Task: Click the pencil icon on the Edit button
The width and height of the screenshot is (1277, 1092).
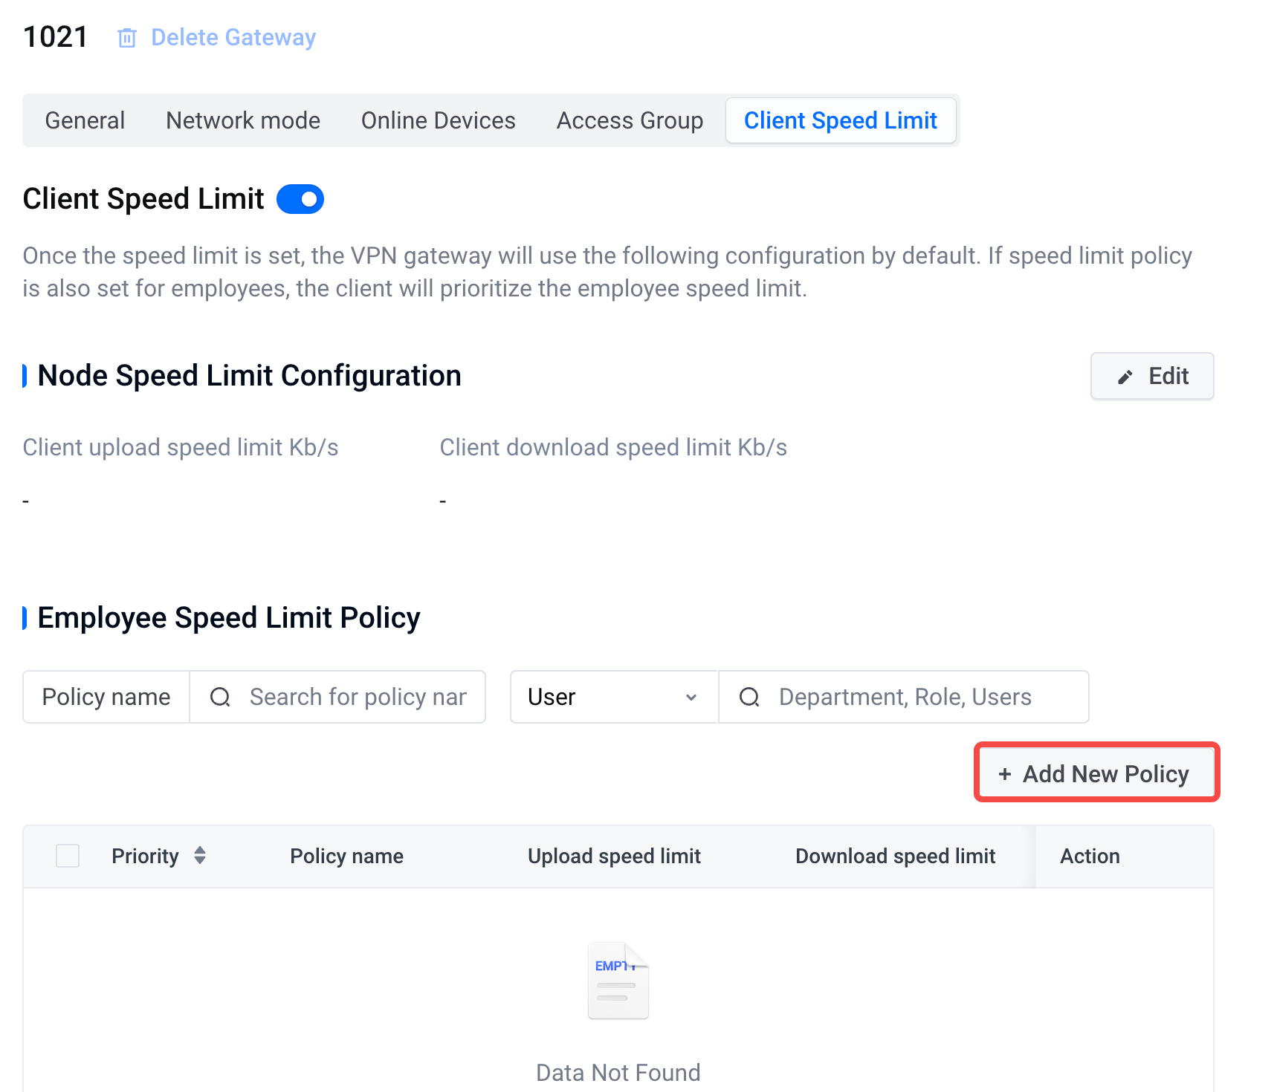Action: (x=1125, y=377)
